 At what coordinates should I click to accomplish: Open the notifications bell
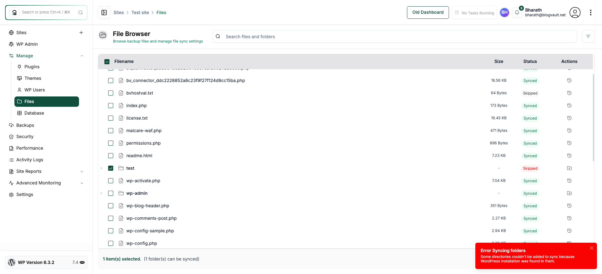coord(517,13)
